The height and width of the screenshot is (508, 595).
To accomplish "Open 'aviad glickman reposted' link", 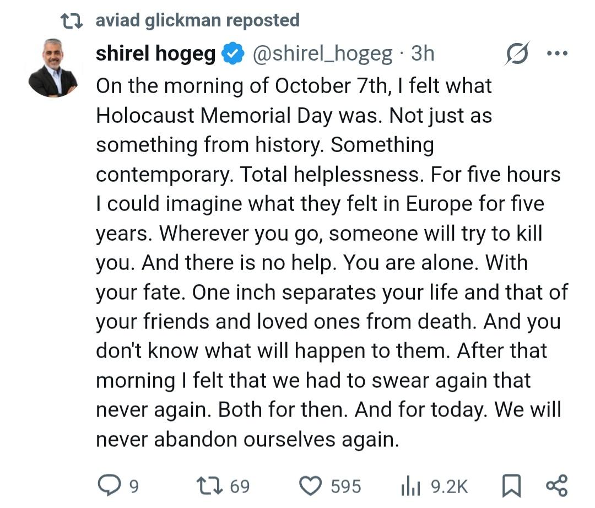I will coord(197,20).
